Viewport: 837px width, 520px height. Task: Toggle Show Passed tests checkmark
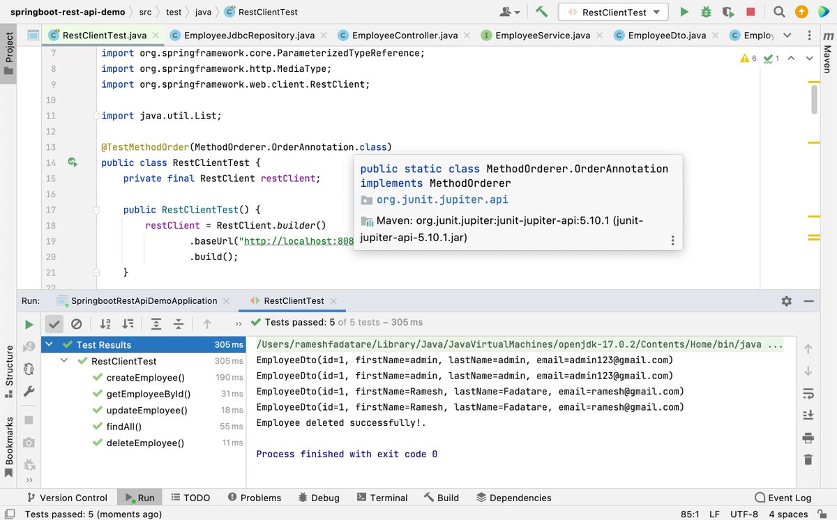pyautogui.click(x=54, y=323)
